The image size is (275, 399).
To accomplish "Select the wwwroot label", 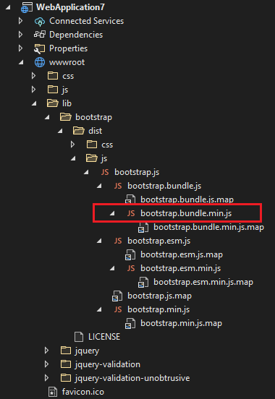I will point(67,62).
